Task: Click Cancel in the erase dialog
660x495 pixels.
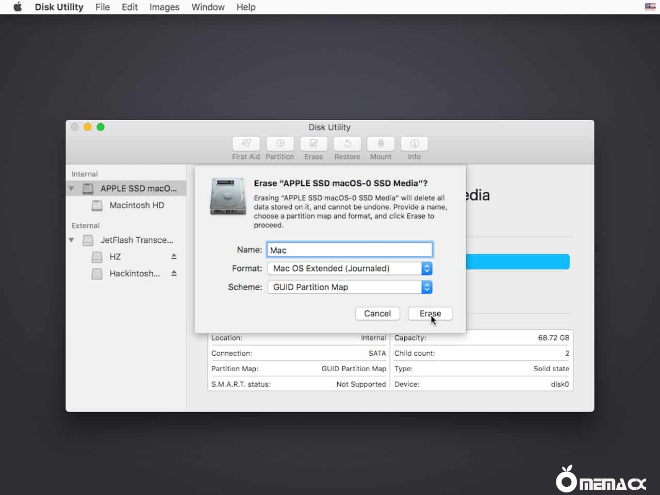Action: 377,313
